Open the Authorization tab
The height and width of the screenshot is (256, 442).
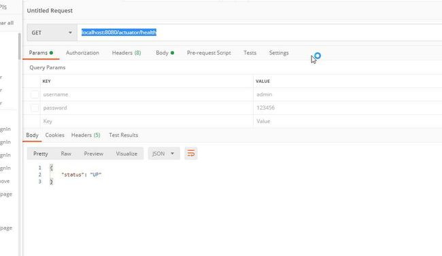tap(82, 53)
